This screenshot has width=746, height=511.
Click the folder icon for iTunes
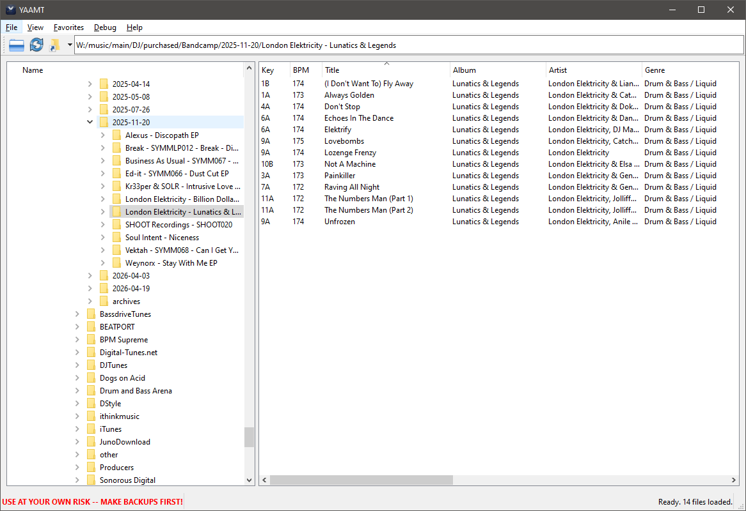pyautogui.click(x=91, y=429)
